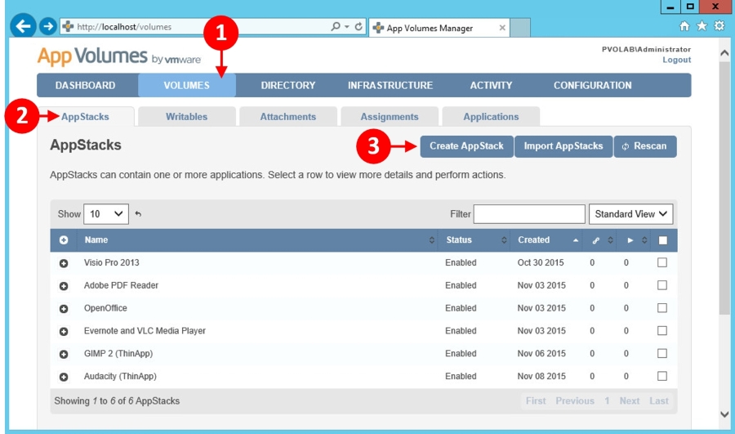Switch to the Attachments tab
This screenshot has height=434, width=735.
tap(288, 117)
